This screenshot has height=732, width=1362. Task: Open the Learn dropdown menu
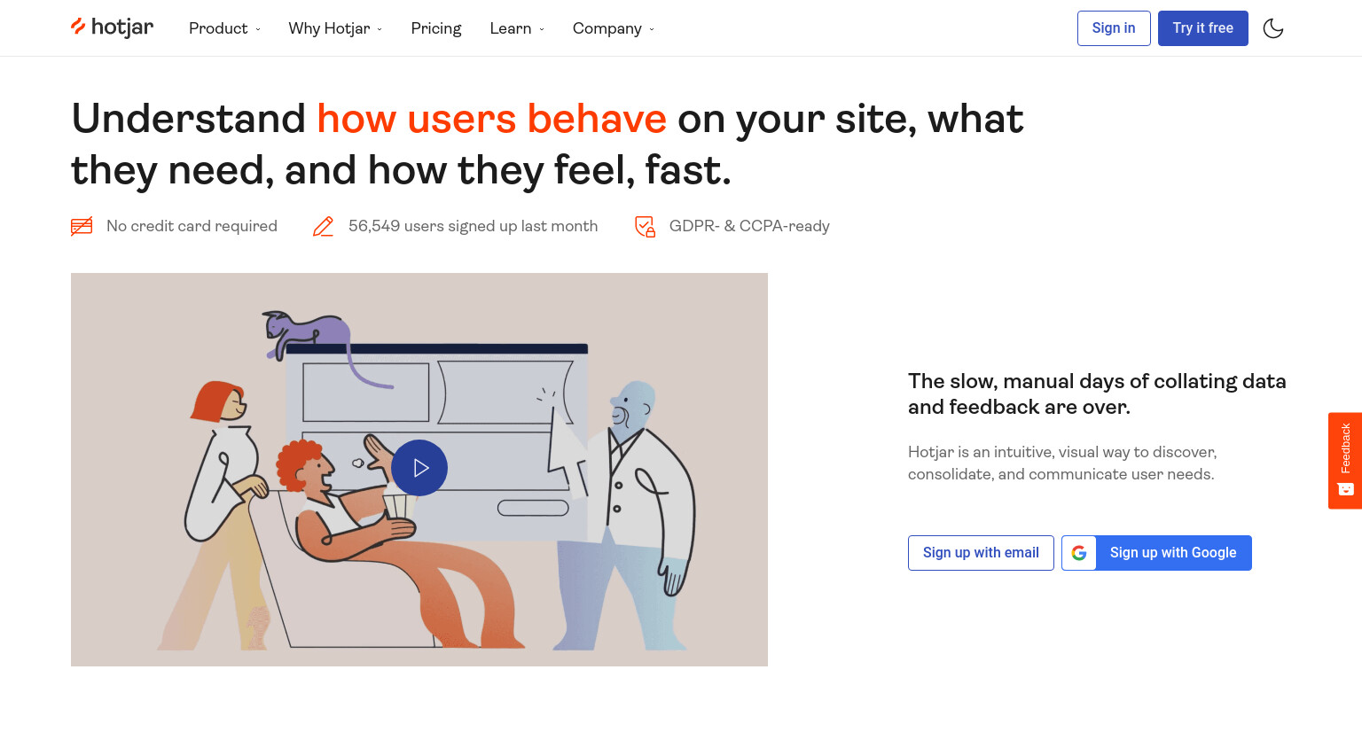(x=517, y=28)
